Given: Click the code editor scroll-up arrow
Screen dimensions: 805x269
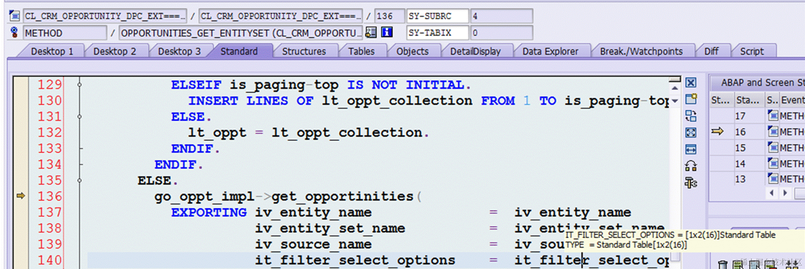Looking at the screenshot, I should [x=675, y=88].
